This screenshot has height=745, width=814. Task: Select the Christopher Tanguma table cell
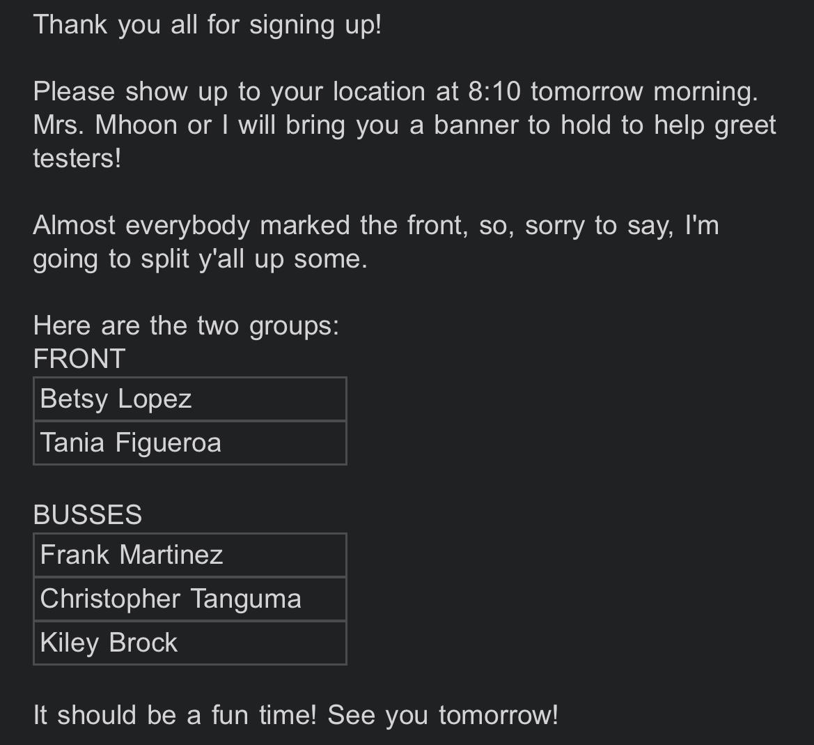(x=189, y=599)
